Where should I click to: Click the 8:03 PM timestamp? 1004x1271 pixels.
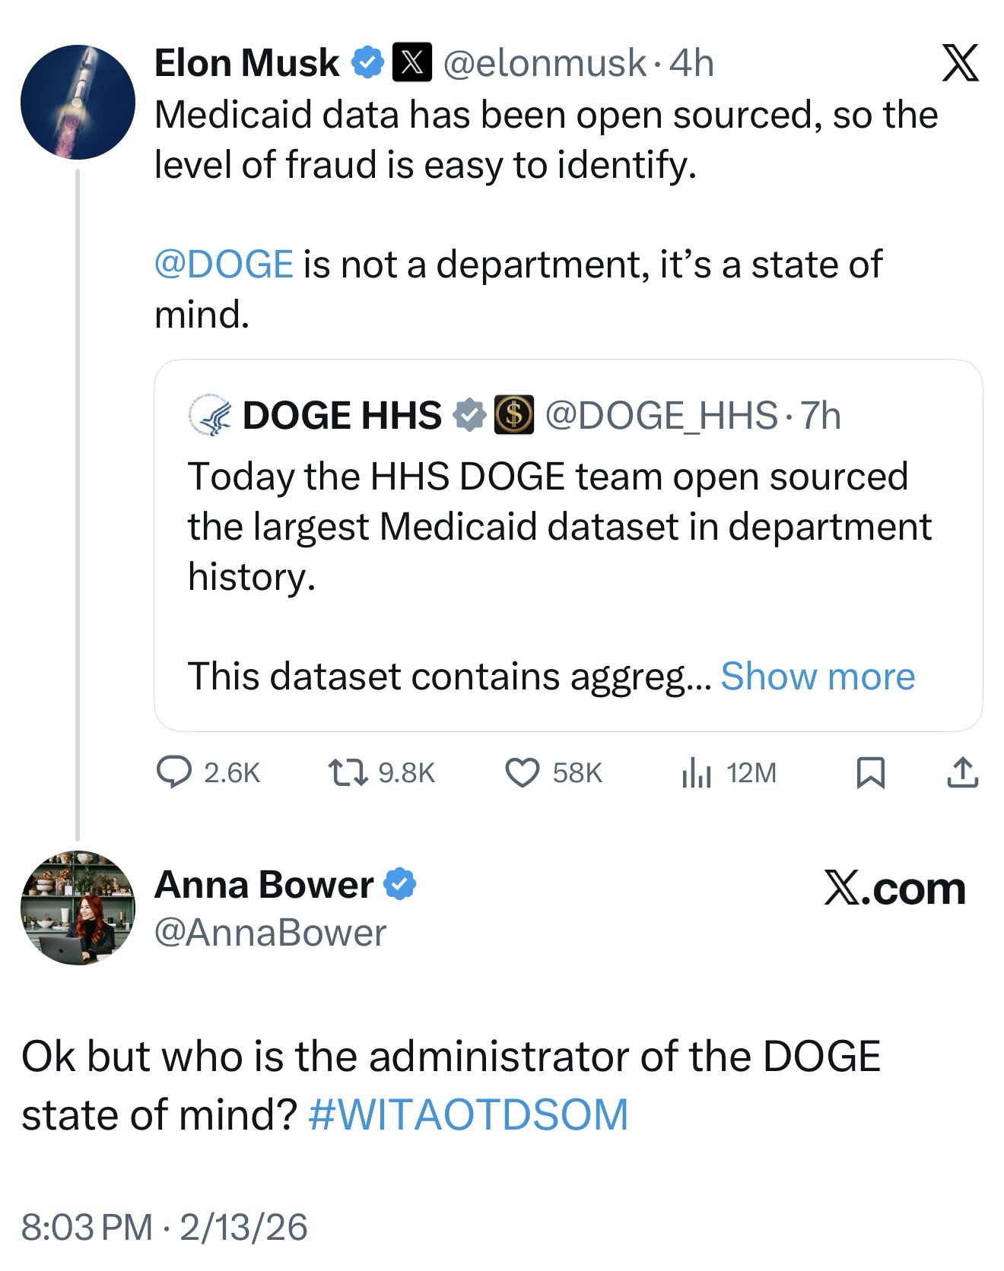(87, 1227)
